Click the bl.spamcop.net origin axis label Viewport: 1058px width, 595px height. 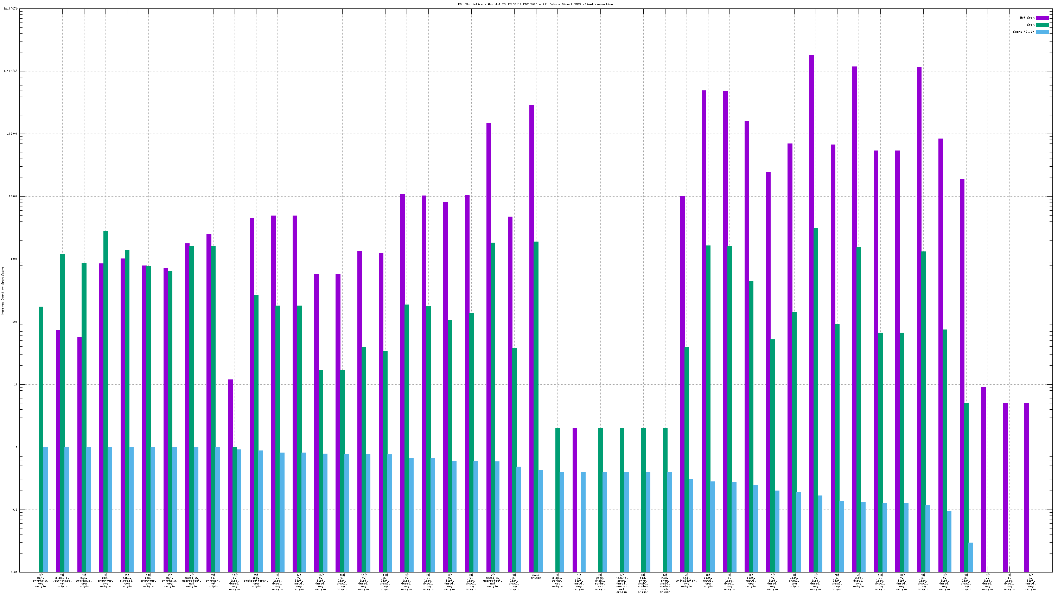point(213,580)
